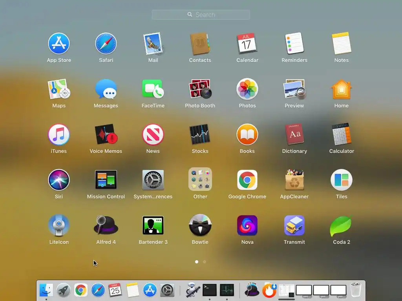Switch to the second Launchpad page dot
This screenshot has width=402, height=301.
[204, 262]
